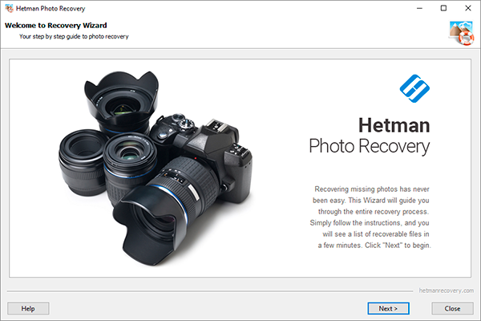
Task: Close the wizard with Close button
Action: [x=452, y=308]
